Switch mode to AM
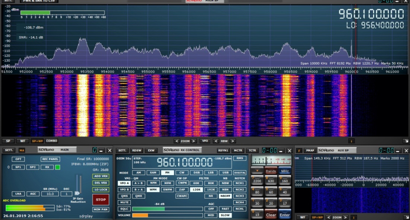The width and height of the screenshot is (410, 220). [x=139, y=173]
